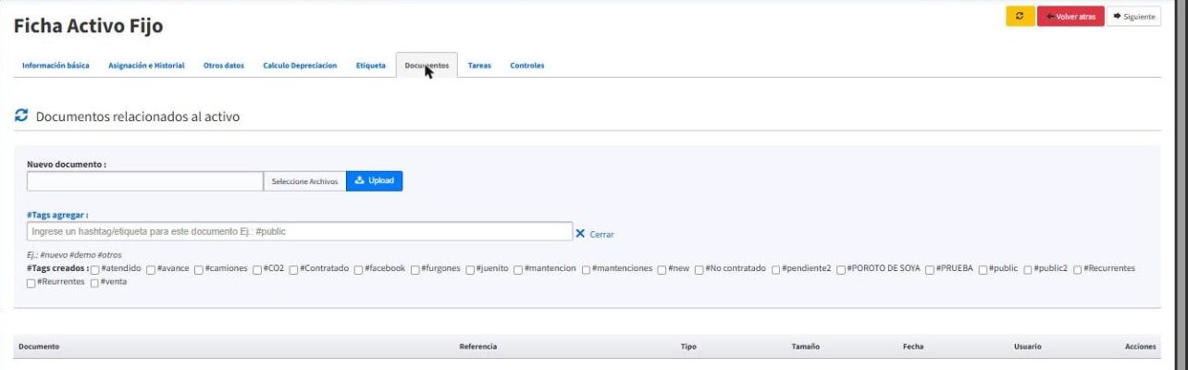Click the Referencia column header
The image size is (1188, 370).
[x=478, y=346]
